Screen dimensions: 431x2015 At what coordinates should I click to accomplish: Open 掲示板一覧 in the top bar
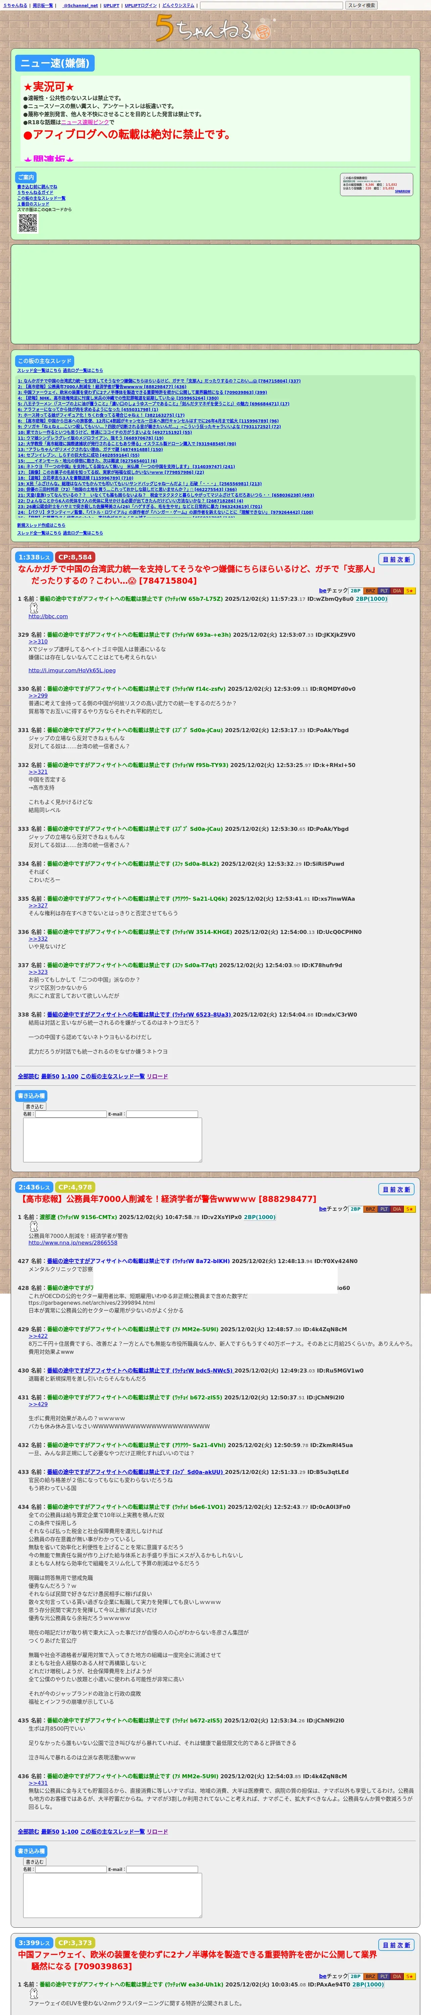click(x=42, y=5)
